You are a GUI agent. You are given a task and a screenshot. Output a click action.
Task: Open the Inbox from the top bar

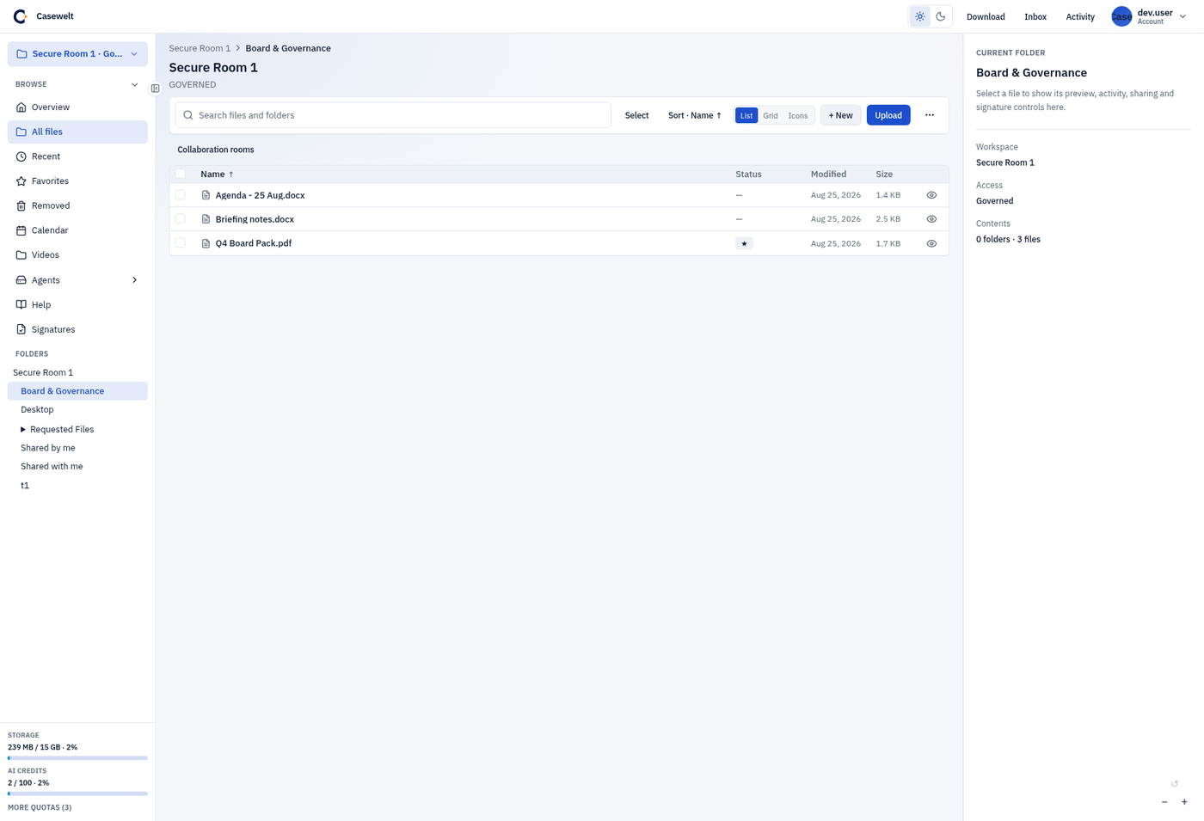pyautogui.click(x=1035, y=16)
